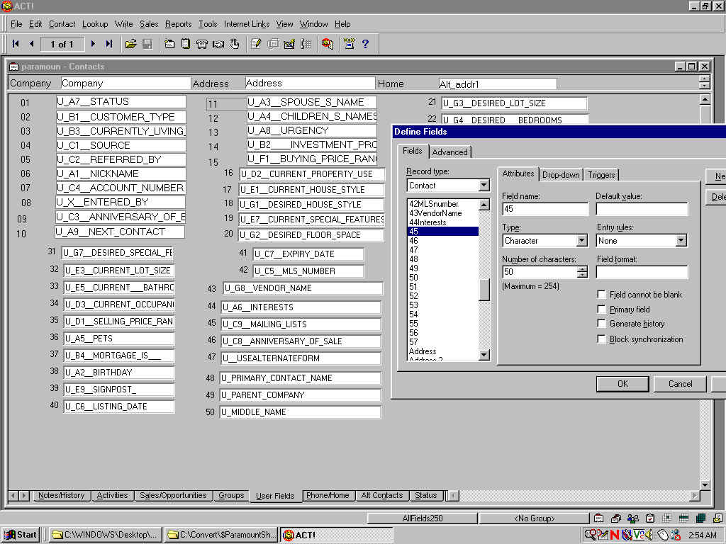Click the U_A7__STATUS field box
The width and height of the screenshot is (726, 544).
click(x=121, y=102)
